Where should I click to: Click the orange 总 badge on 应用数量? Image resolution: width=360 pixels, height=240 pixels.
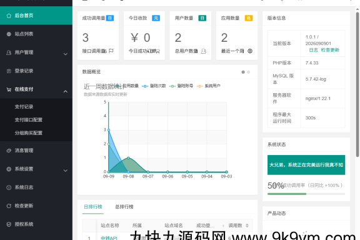(x=249, y=18)
